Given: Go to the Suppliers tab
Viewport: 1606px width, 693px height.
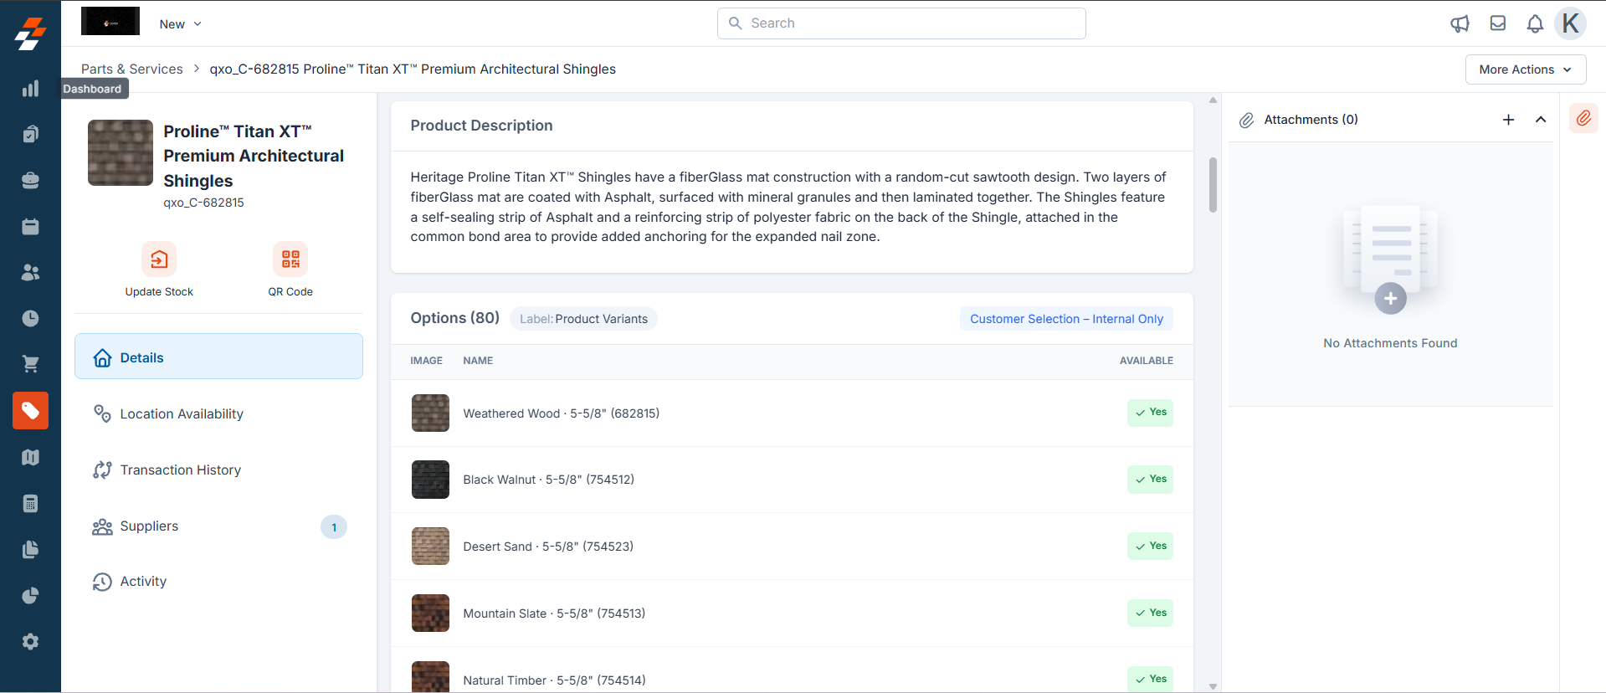Looking at the screenshot, I should coord(218,526).
